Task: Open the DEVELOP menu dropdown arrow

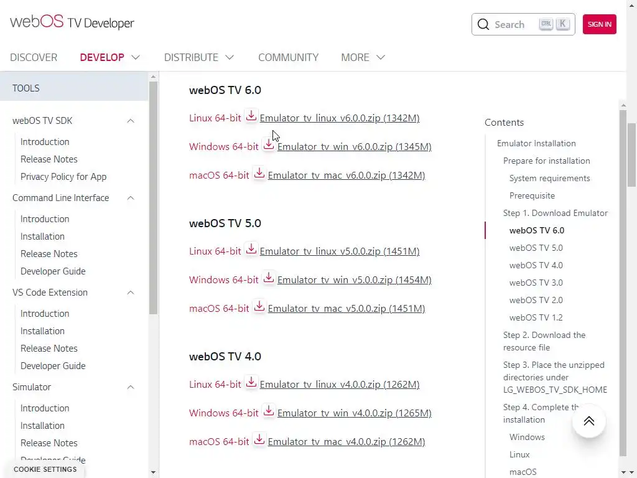Action: (x=136, y=57)
